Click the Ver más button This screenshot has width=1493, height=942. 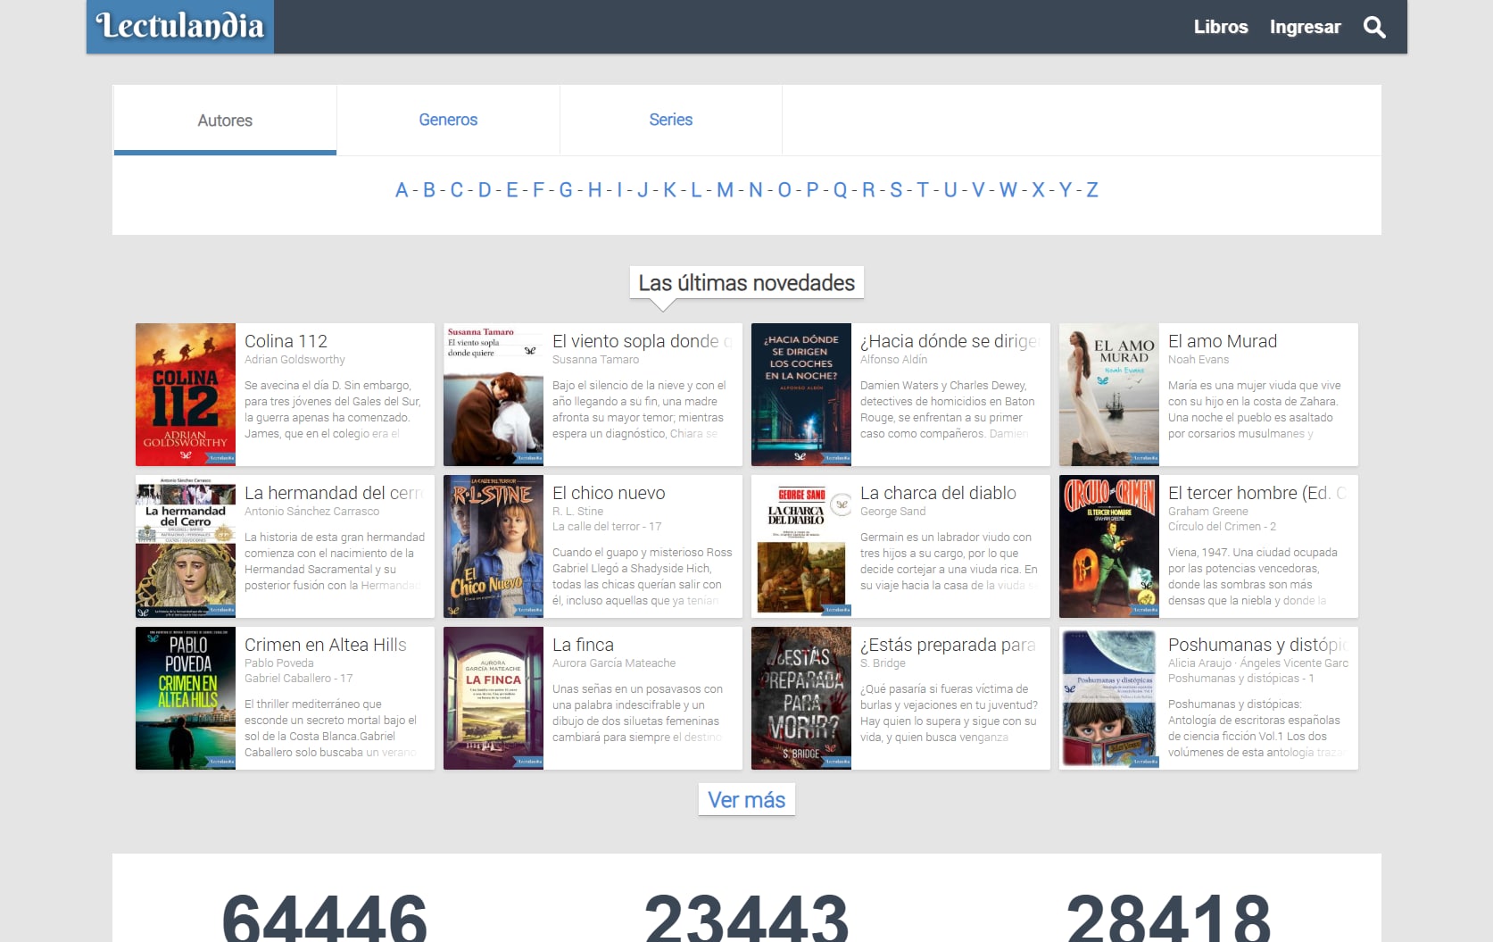click(747, 800)
